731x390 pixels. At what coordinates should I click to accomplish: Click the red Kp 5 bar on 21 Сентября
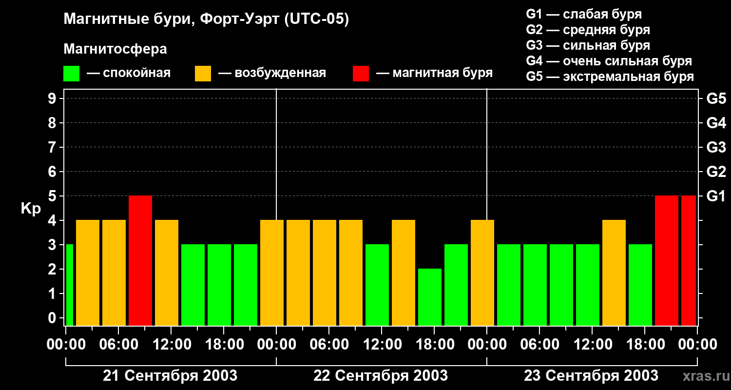point(140,260)
